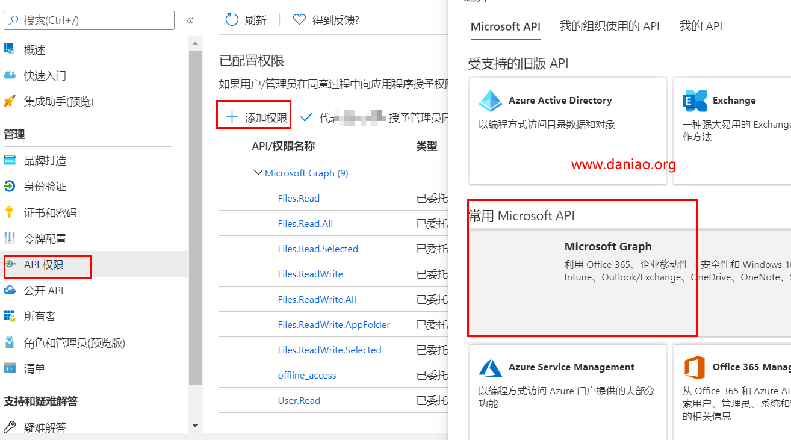Viewport: 791px width, 440px height.
Task: Click the plus icon for 添加权限
Action: point(232,117)
